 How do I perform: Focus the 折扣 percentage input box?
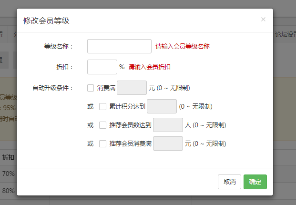[x=102, y=67]
